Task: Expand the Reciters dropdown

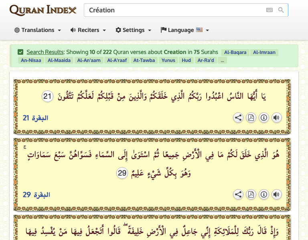Action: pyautogui.click(x=88, y=30)
